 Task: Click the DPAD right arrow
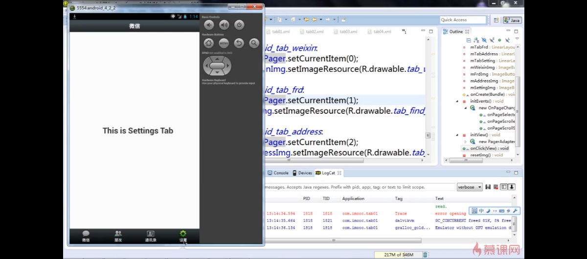tap(228, 65)
